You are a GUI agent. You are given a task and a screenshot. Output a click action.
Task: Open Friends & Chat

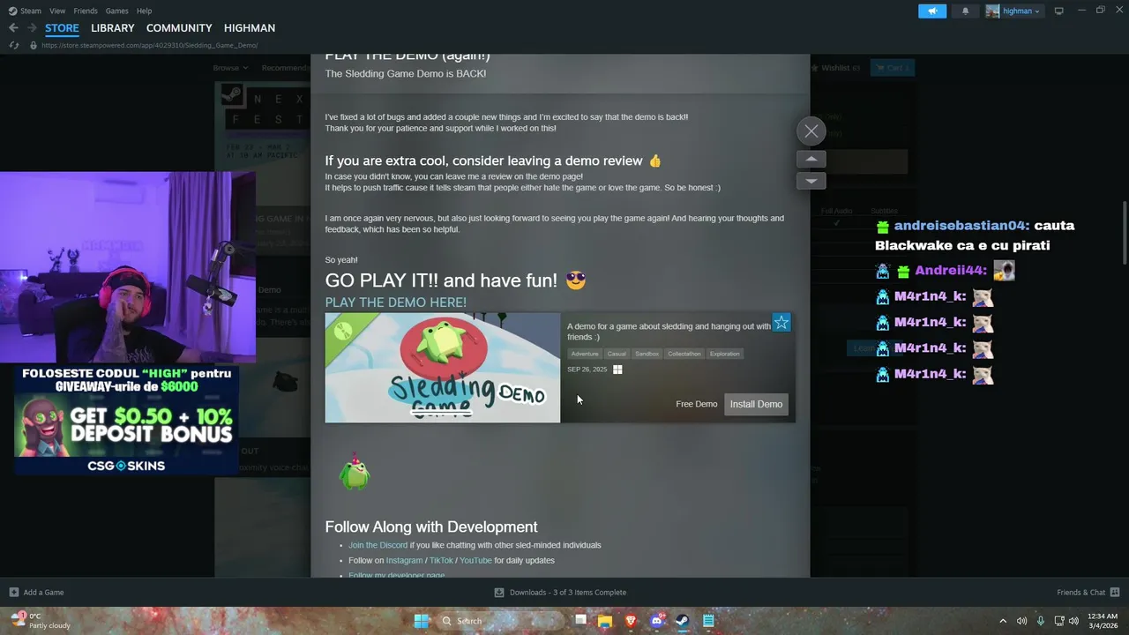pos(1088,593)
